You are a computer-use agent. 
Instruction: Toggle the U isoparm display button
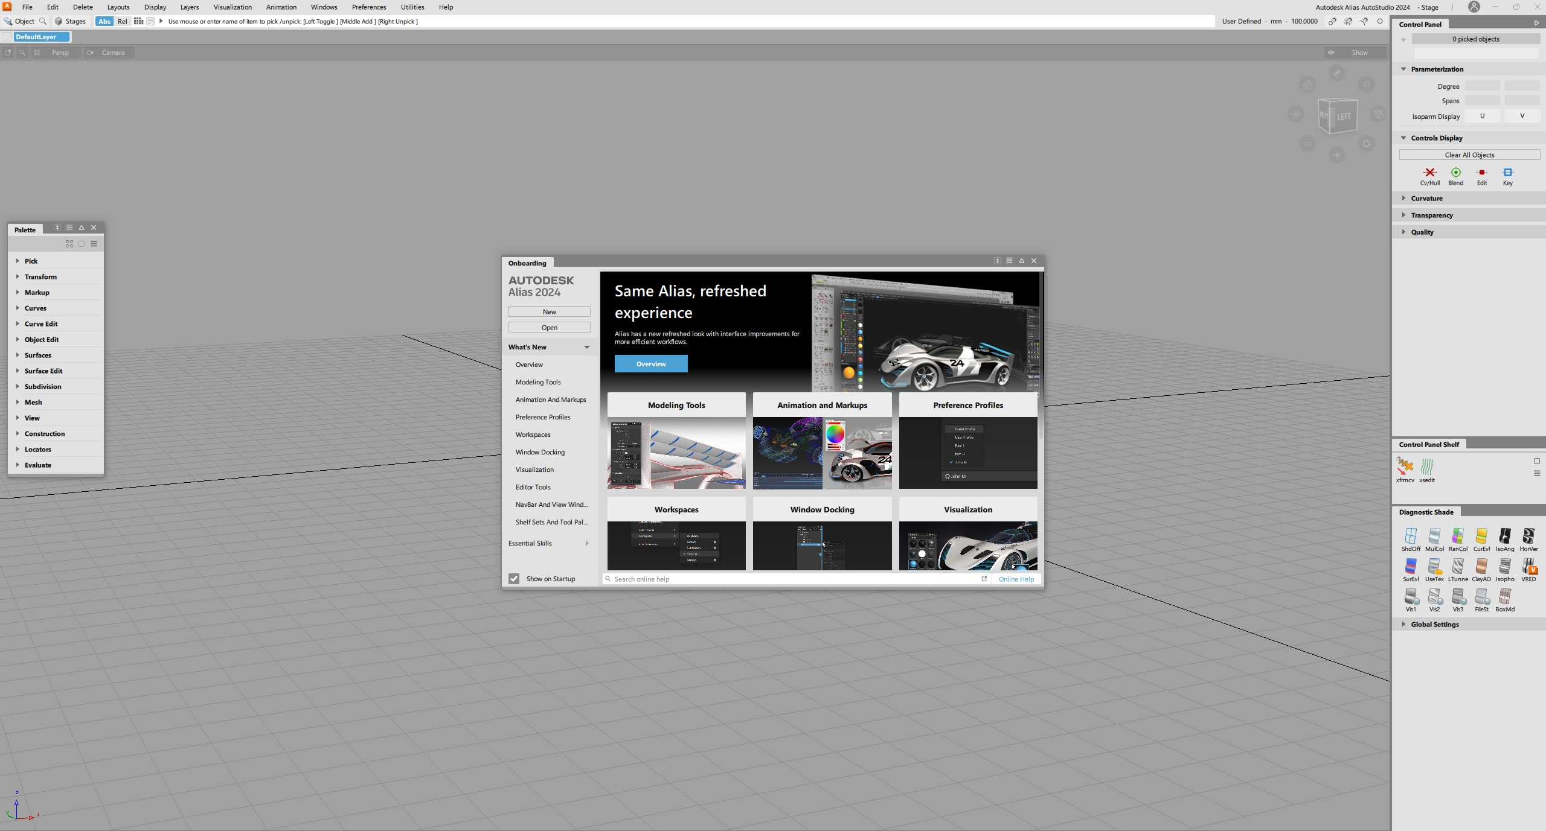(x=1482, y=116)
